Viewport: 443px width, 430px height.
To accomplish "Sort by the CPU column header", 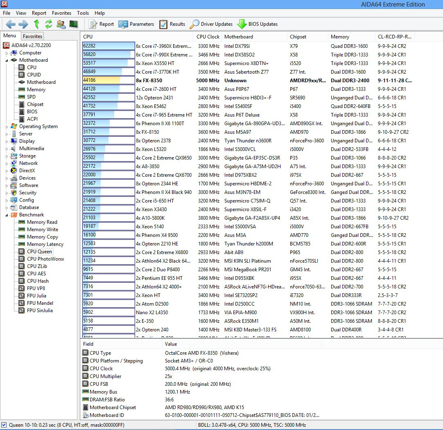I will click(x=137, y=37).
